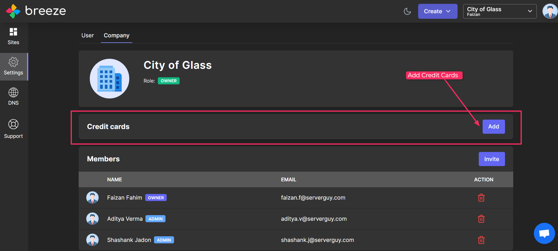The height and width of the screenshot is (251, 558).
Task: Click email aditya.v@serverguy.com
Action: point(314,219)
